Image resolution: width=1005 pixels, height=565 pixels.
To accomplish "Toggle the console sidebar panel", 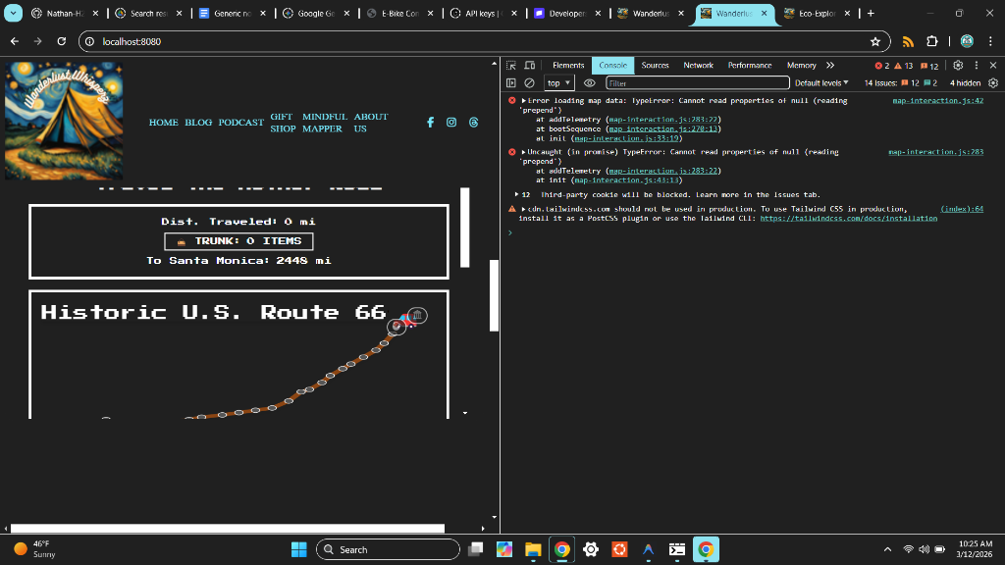I will (x=511, y=83).
